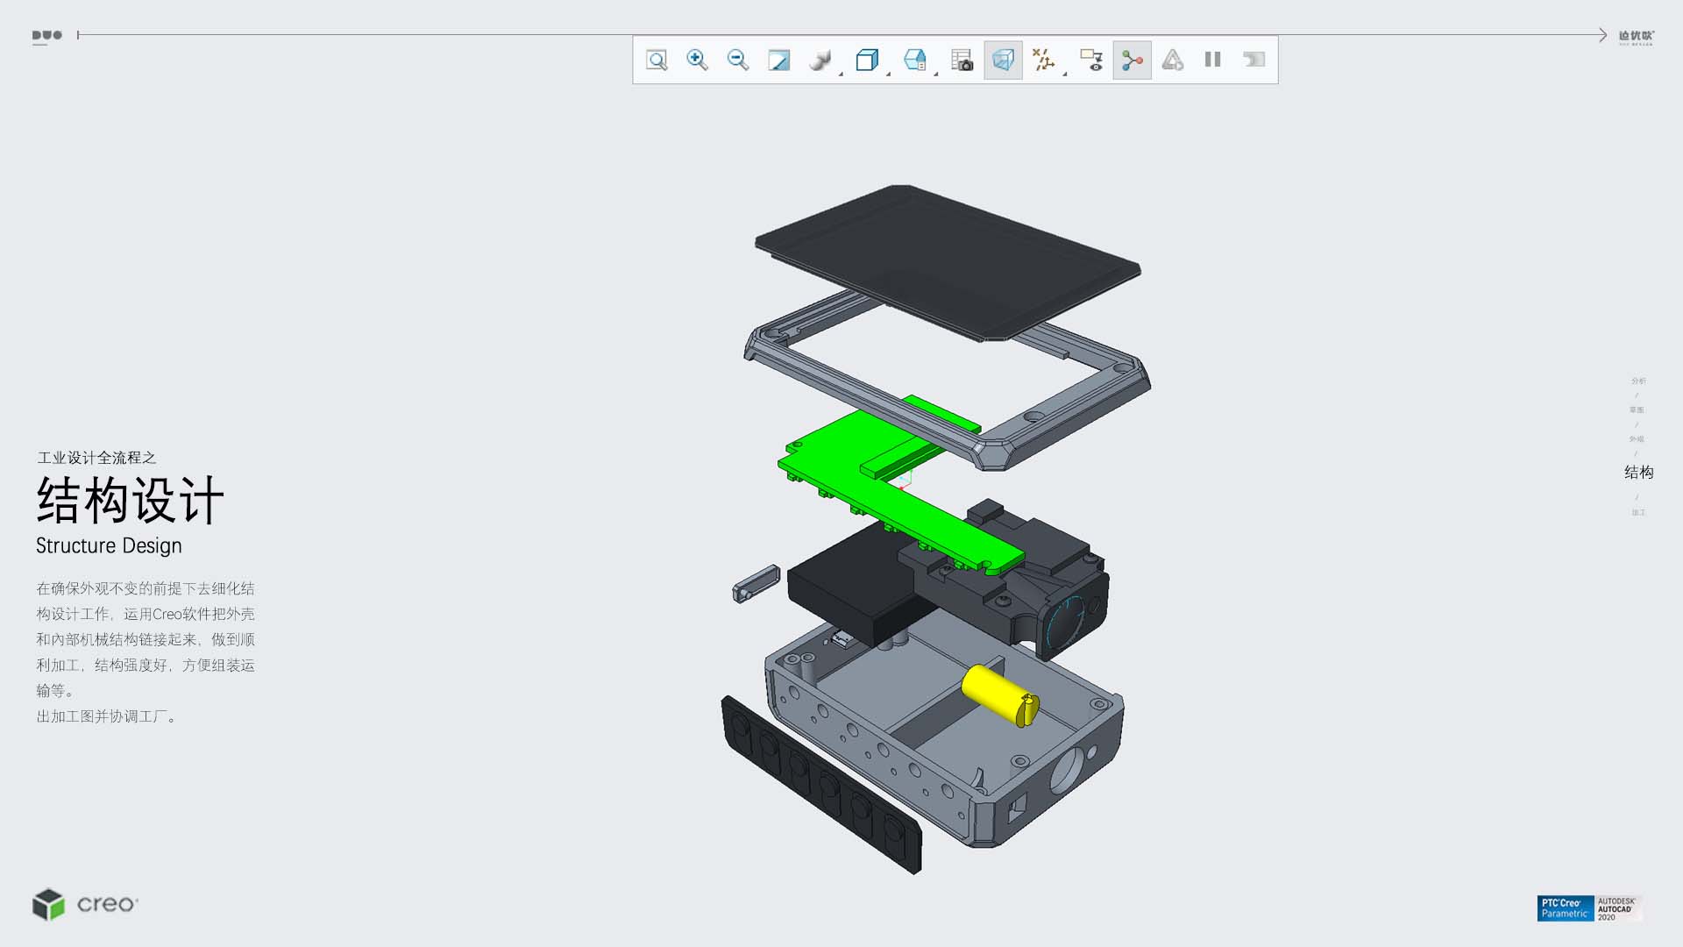The width and height of the screenshot is (1683, 947).
Task: Select the 结构 item in side navigation
Action: click(x=1638, y=473)
